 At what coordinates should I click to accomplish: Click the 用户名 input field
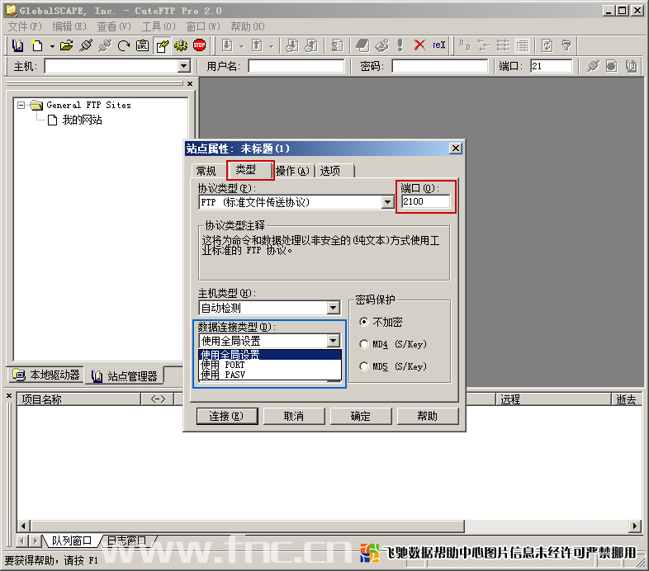(x=296, y=66)
